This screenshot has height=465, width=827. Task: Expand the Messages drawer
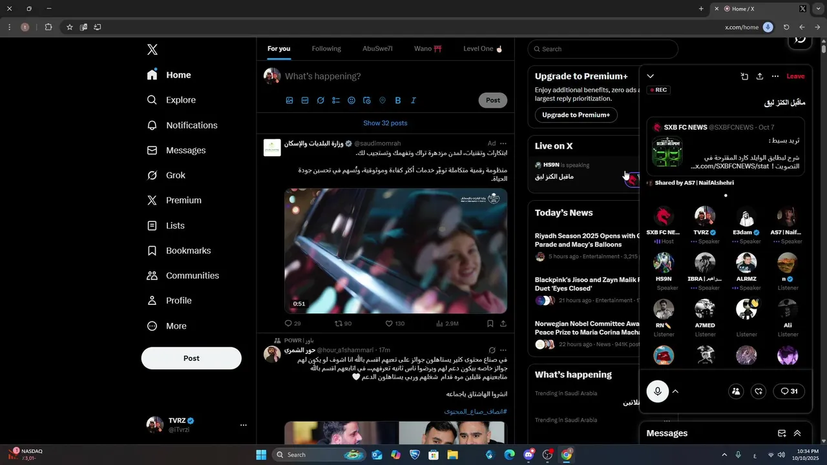point(797,433)
